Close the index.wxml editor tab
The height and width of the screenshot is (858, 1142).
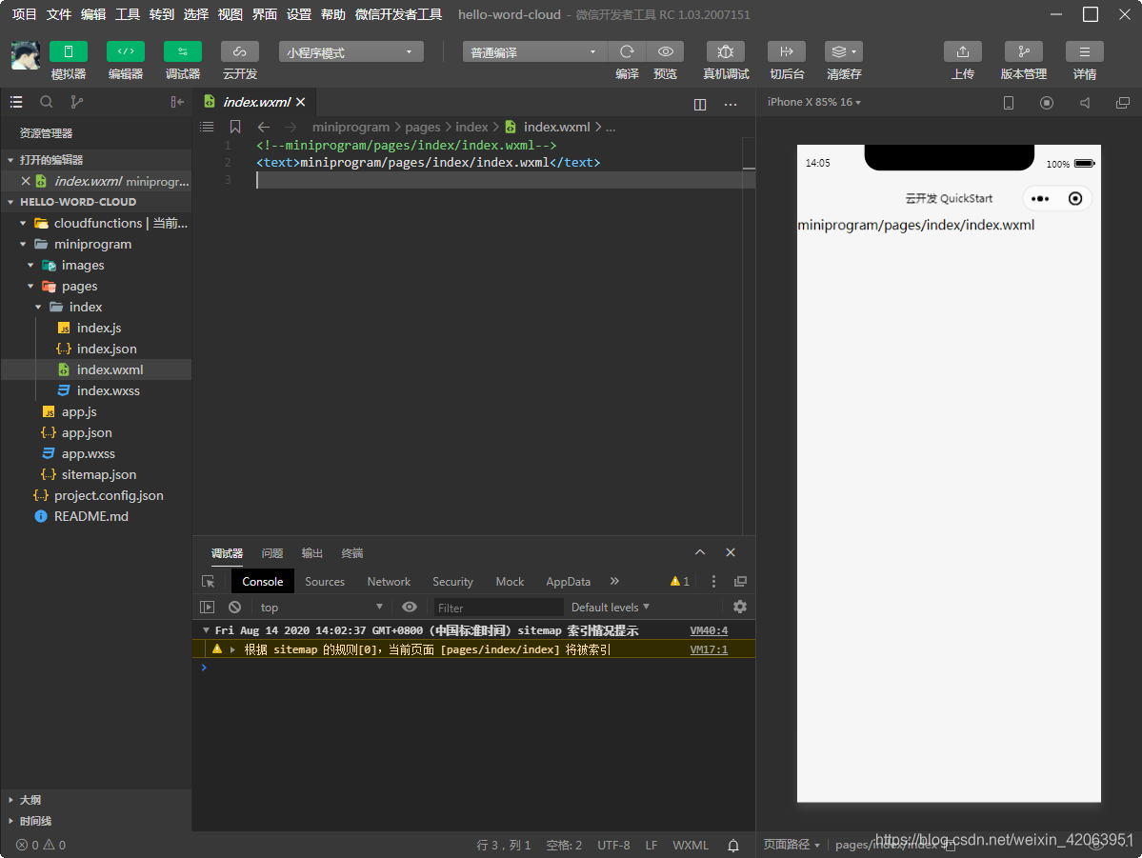point(301,102)
